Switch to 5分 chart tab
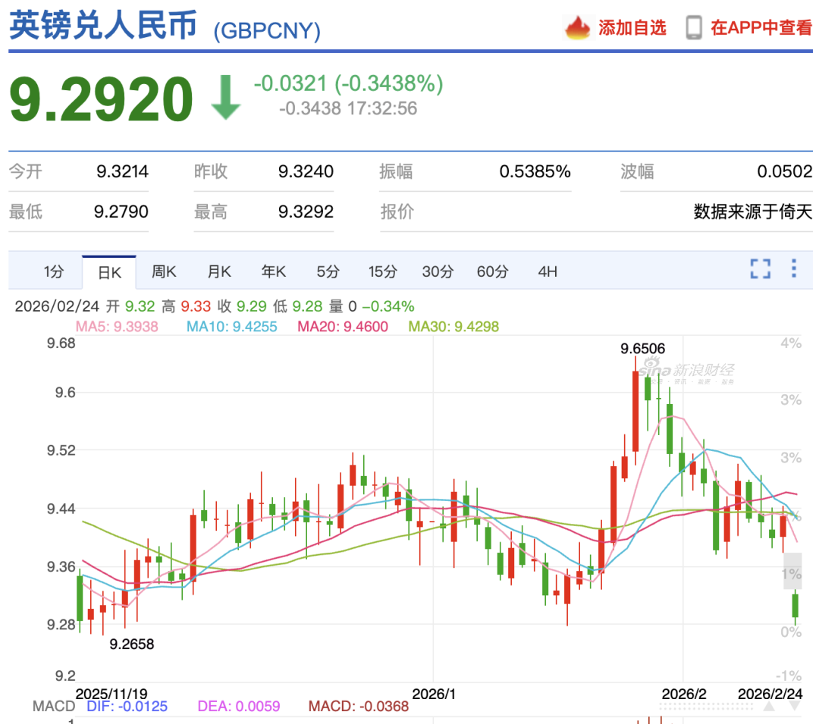This screenshot has height=724, width=819. coord(328,272)
